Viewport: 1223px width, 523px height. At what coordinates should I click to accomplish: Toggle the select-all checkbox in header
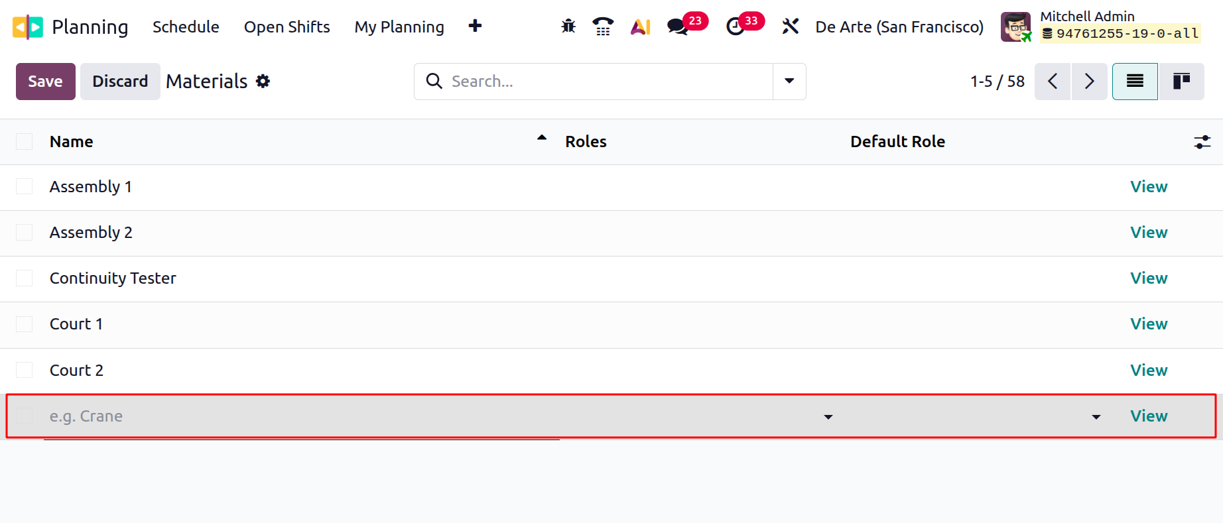coord(25,141)
